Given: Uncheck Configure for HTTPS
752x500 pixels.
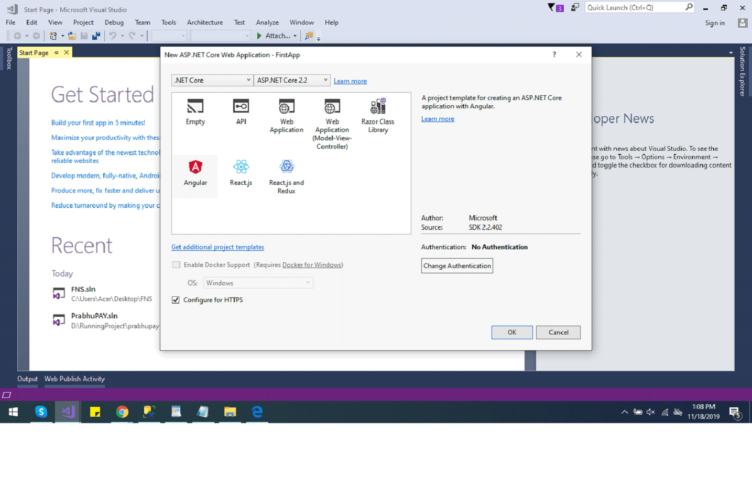Looking at the screenshot, I should point(176,300).
